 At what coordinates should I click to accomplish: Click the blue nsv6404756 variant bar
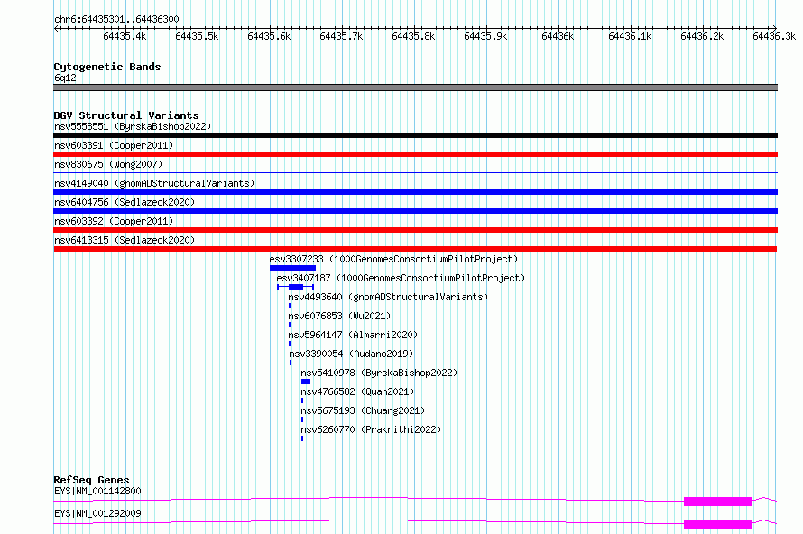point(415,211)
